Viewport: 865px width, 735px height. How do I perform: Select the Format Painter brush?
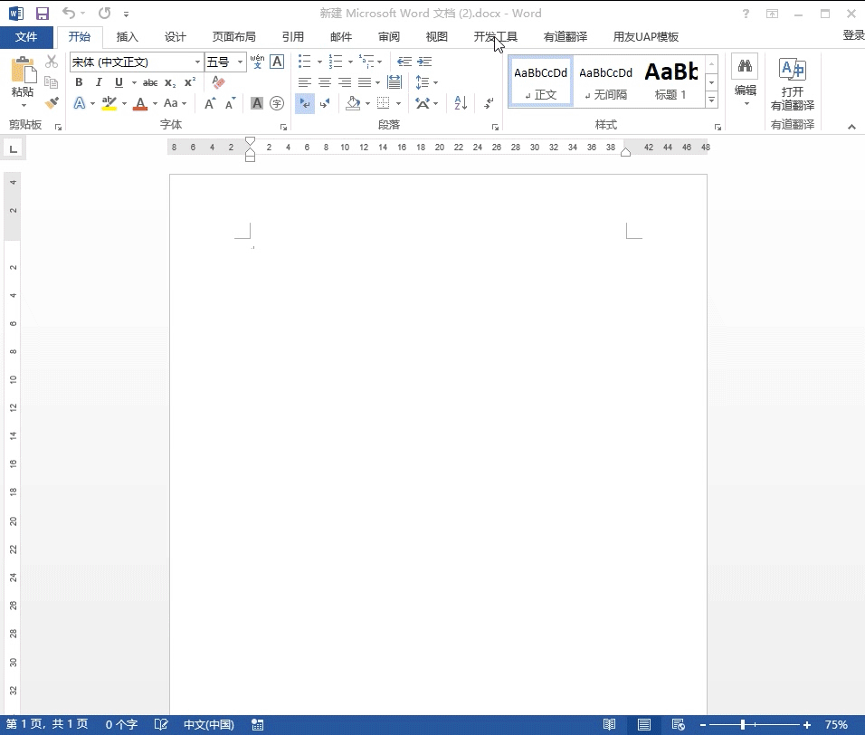(52, 102)
